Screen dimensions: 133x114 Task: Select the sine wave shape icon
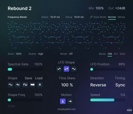click(10, 85)
